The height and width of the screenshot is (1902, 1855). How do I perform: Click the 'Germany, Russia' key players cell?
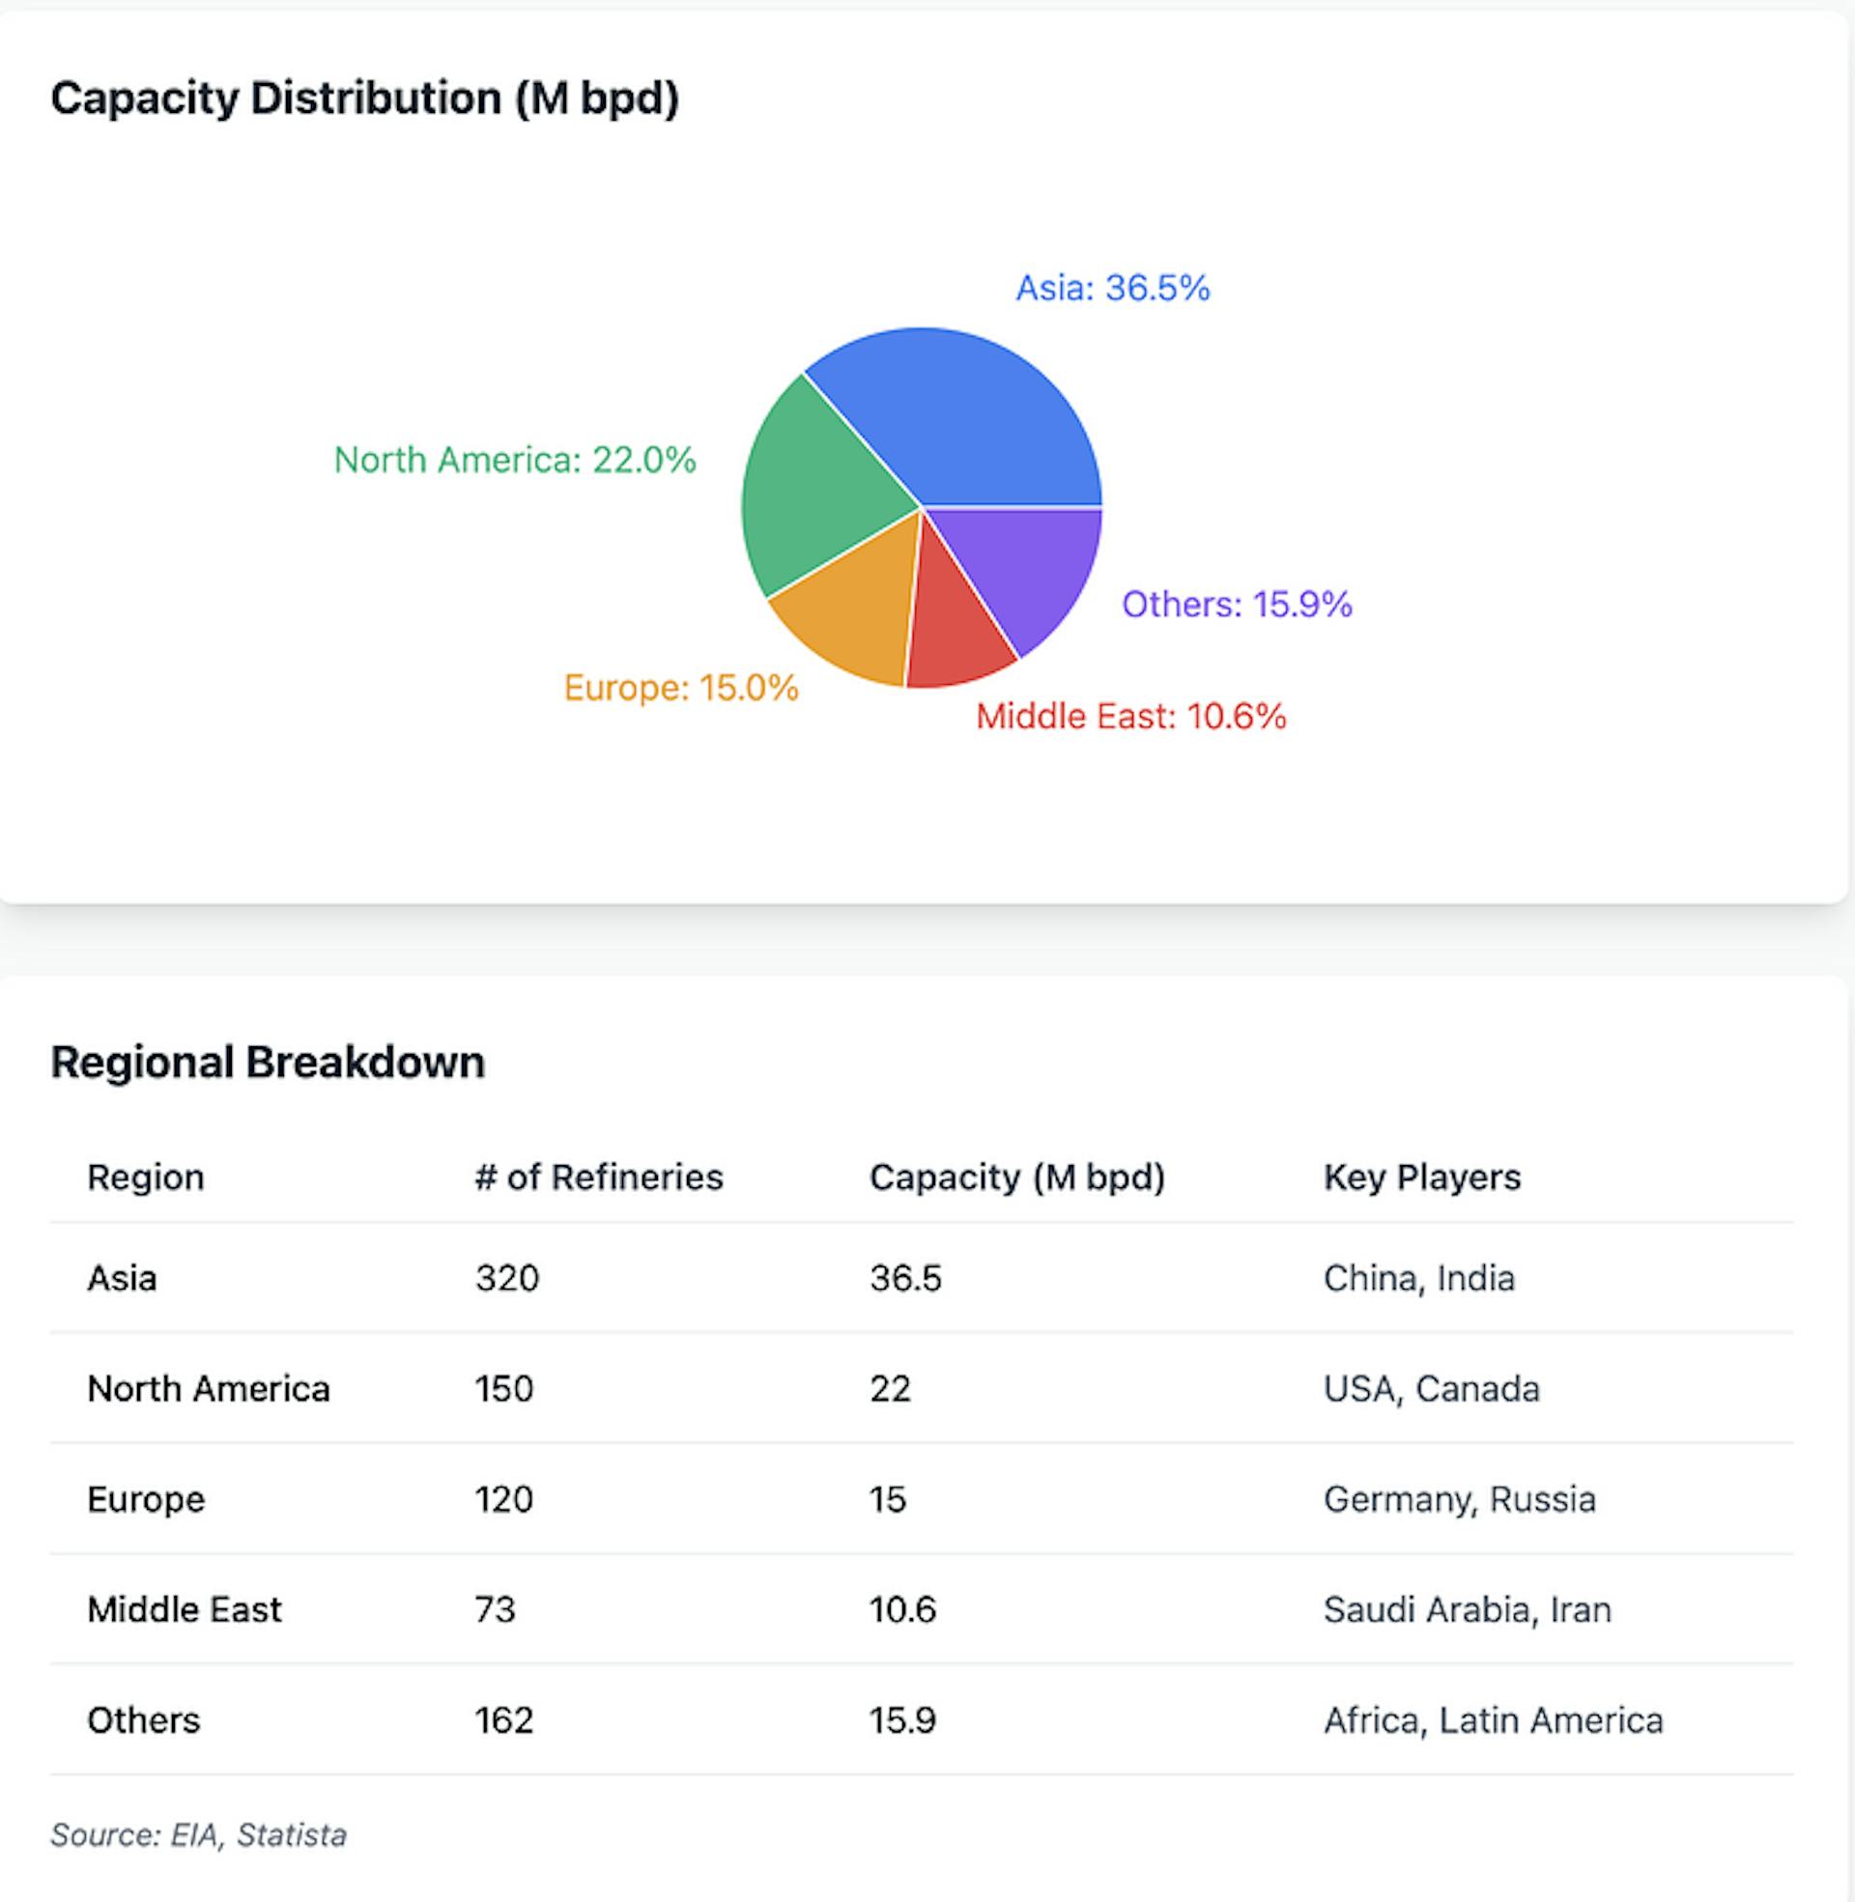[x=1460, y=1499]
